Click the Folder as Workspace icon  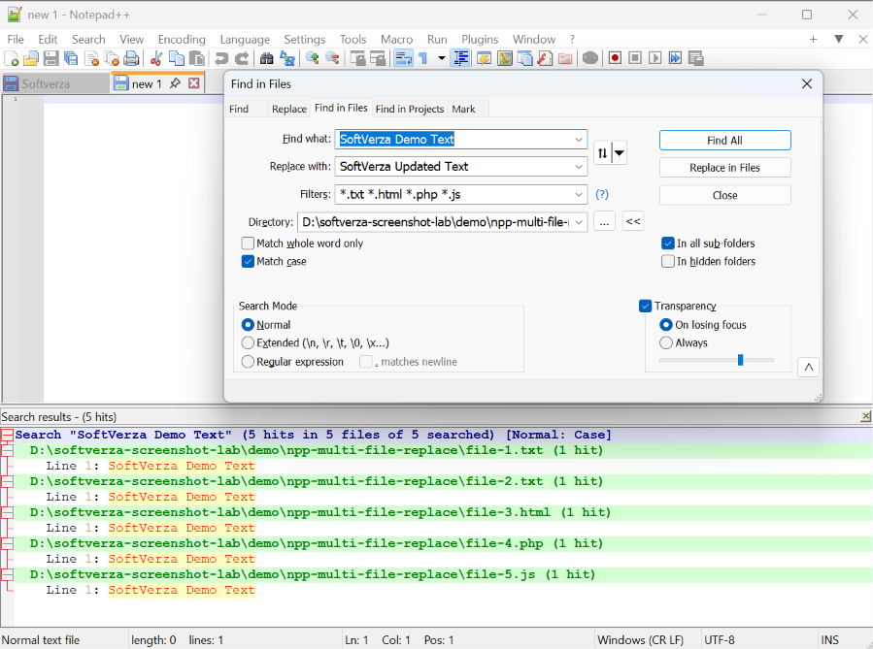click(x=564, y=58)
